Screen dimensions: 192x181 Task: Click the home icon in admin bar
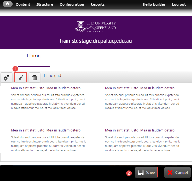coord(7,4)
